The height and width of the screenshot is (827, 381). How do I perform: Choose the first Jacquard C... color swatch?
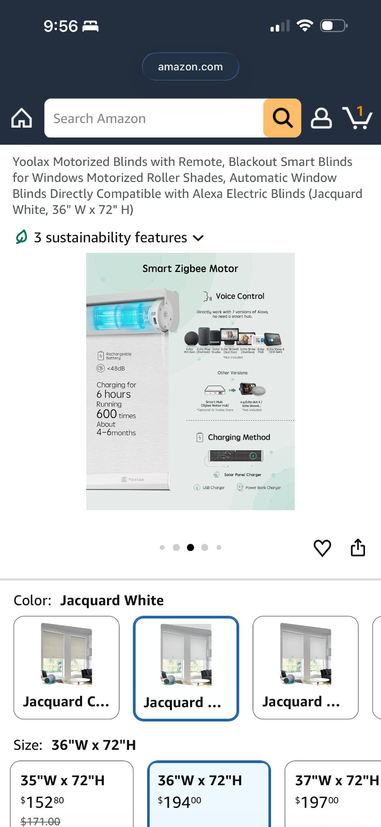pyautogui.click(x=67, y=667)
